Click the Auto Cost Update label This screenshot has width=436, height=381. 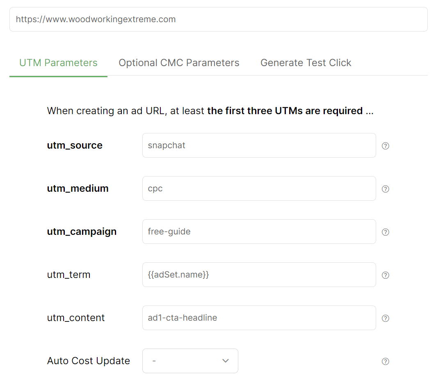click(x=88, y=361)
